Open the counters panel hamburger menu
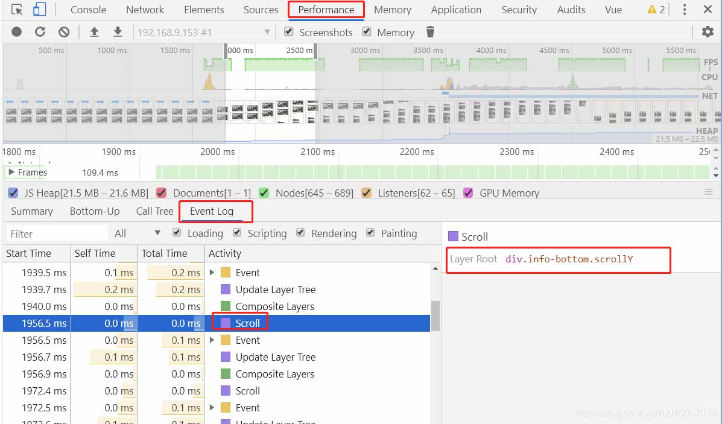The image size is (722, 424). point(709,192)
